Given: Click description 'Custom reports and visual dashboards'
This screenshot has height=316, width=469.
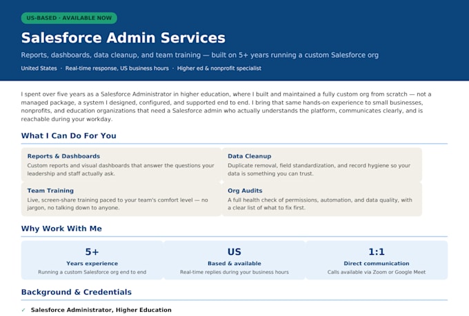Looking at the screenshot, I should (121, 169).
